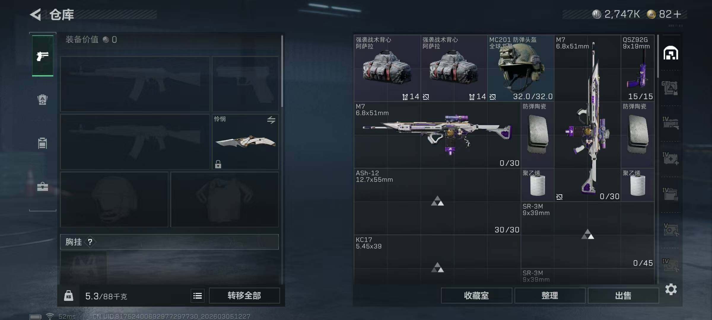The height and width of the screenshot is (320, 712).
Task: Select the weapons pistol tab in left sidebar
Action: click(x=43, y=56)
